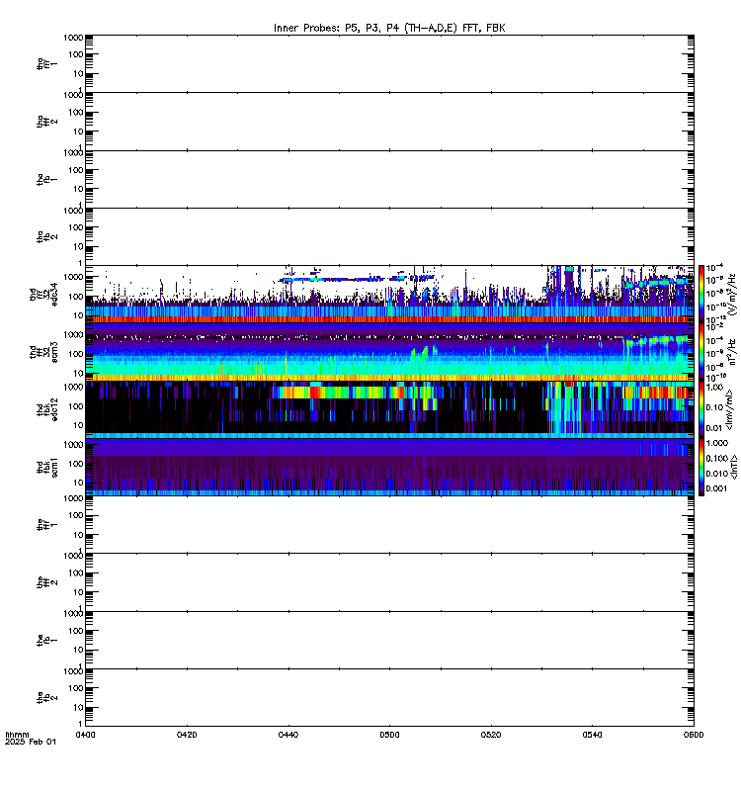The width and height of the screenshot is (741, 791).
Task: Click the '0540' time axis label
Action: [x=592, y=735]
